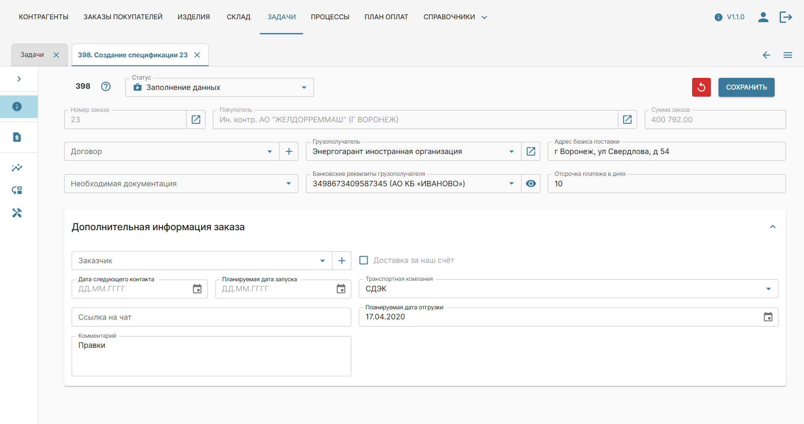Open the order link icon beside Номер заказа
The height and width of the screenshot is (424, 804).
point(196,120)
